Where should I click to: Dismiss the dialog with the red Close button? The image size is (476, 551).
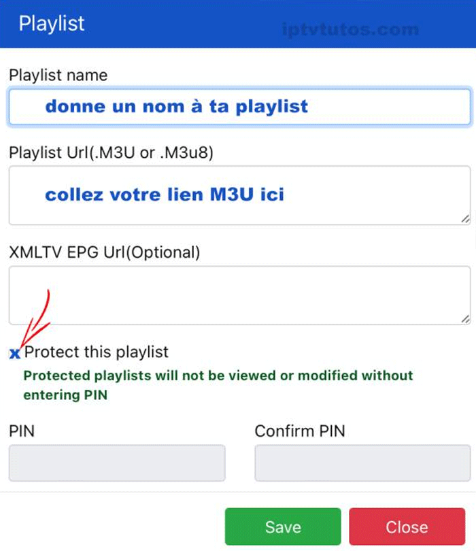coord(407,527)
